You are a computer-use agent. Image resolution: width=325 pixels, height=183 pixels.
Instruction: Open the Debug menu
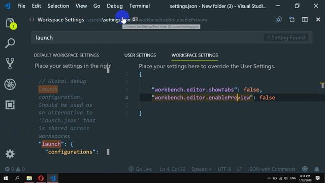tap(115, 6)
